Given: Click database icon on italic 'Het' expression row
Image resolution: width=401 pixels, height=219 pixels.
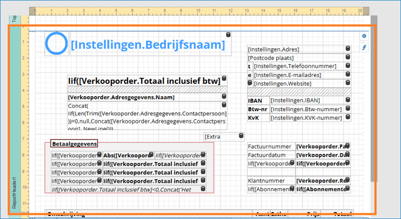Looking at the screenshot, I should (x=203, y=189).
